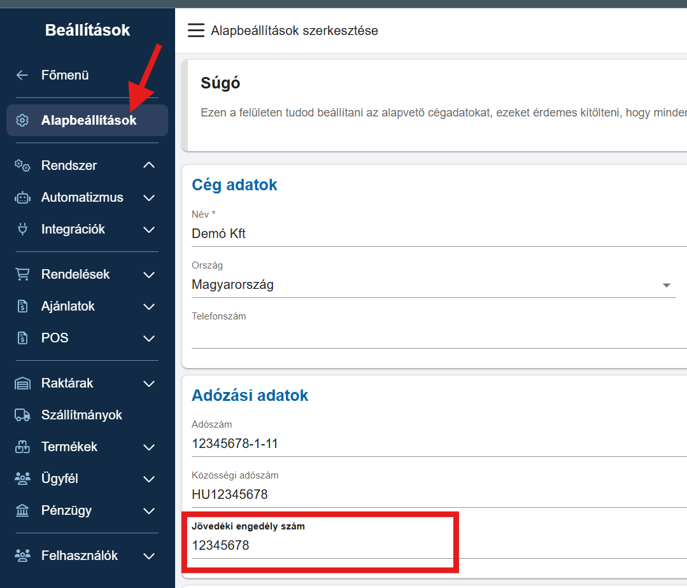687x588 pixels.
Task: Click the Szállítmányok truck icon
Action: 22,415
